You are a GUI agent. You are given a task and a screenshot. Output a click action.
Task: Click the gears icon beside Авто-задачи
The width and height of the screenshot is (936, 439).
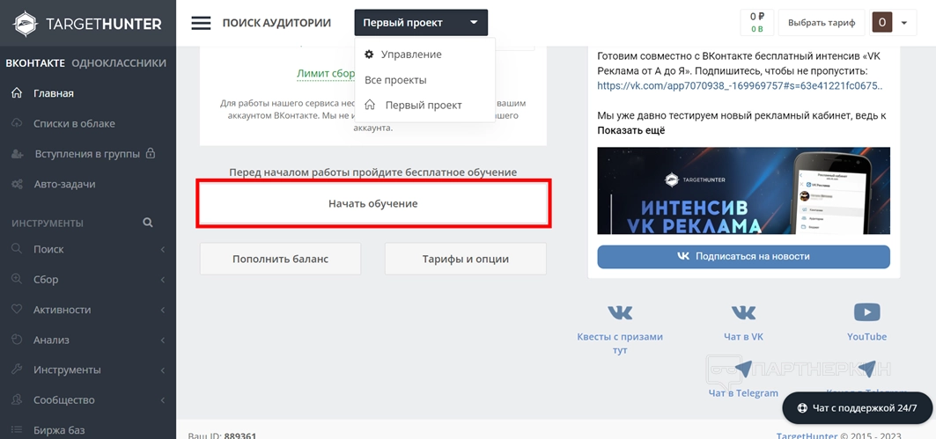pyautogui.click(x=17, y=184)
